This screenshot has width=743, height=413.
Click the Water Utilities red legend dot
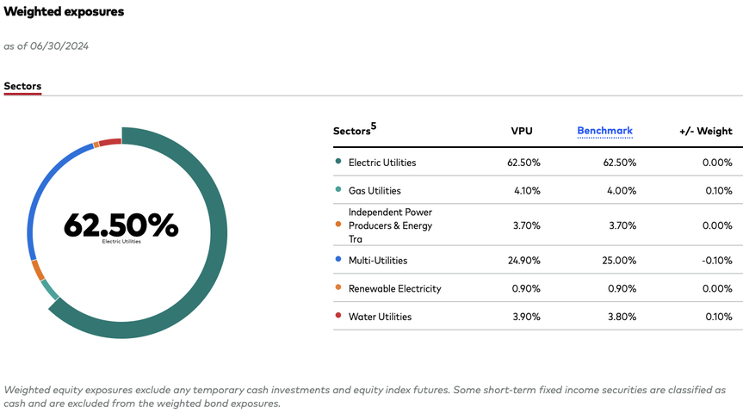(337, 317)
